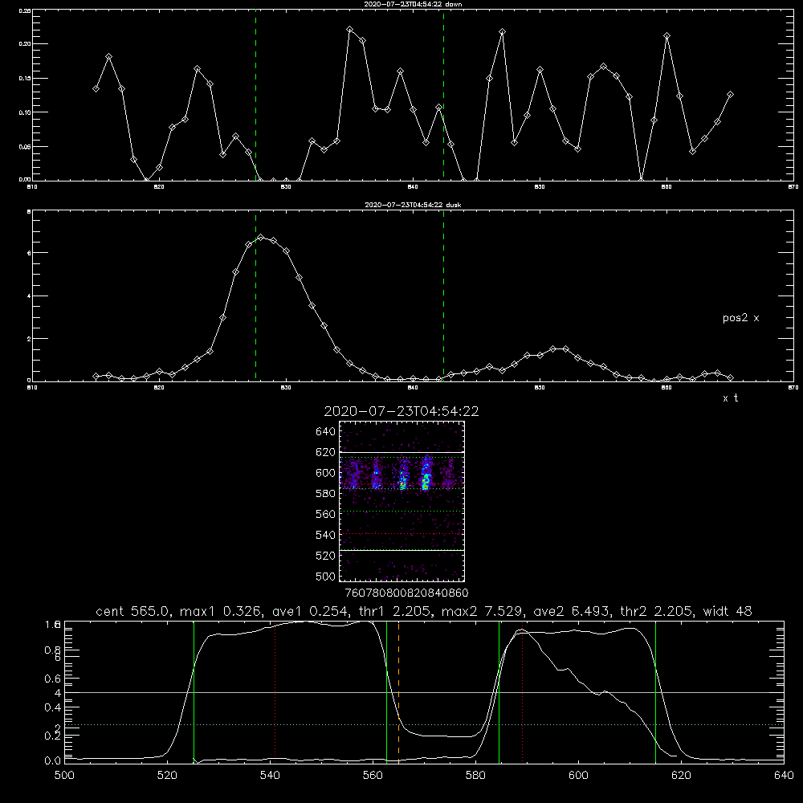The image size is (803, 803).
Task: Select the 'pos2 x' label
Action: click(x=740, y=318)
